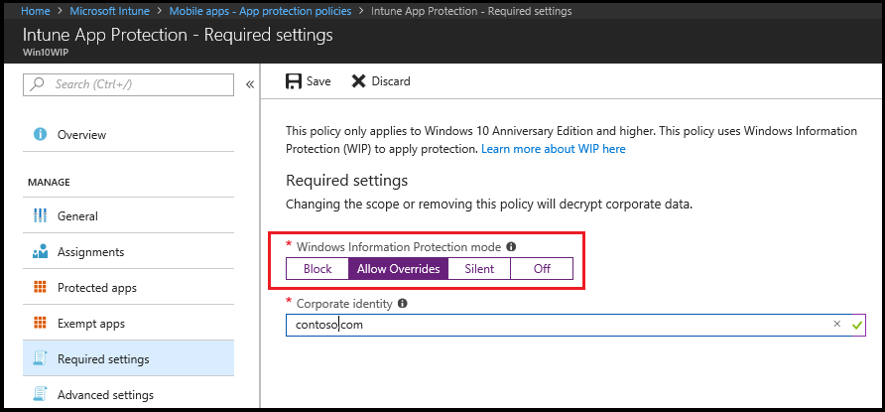Image resolution: width=885 pixels, height=412 pixels.
Task: Open Advanced settings menu item
Action: pyautogui.click(x=105, y=395)
